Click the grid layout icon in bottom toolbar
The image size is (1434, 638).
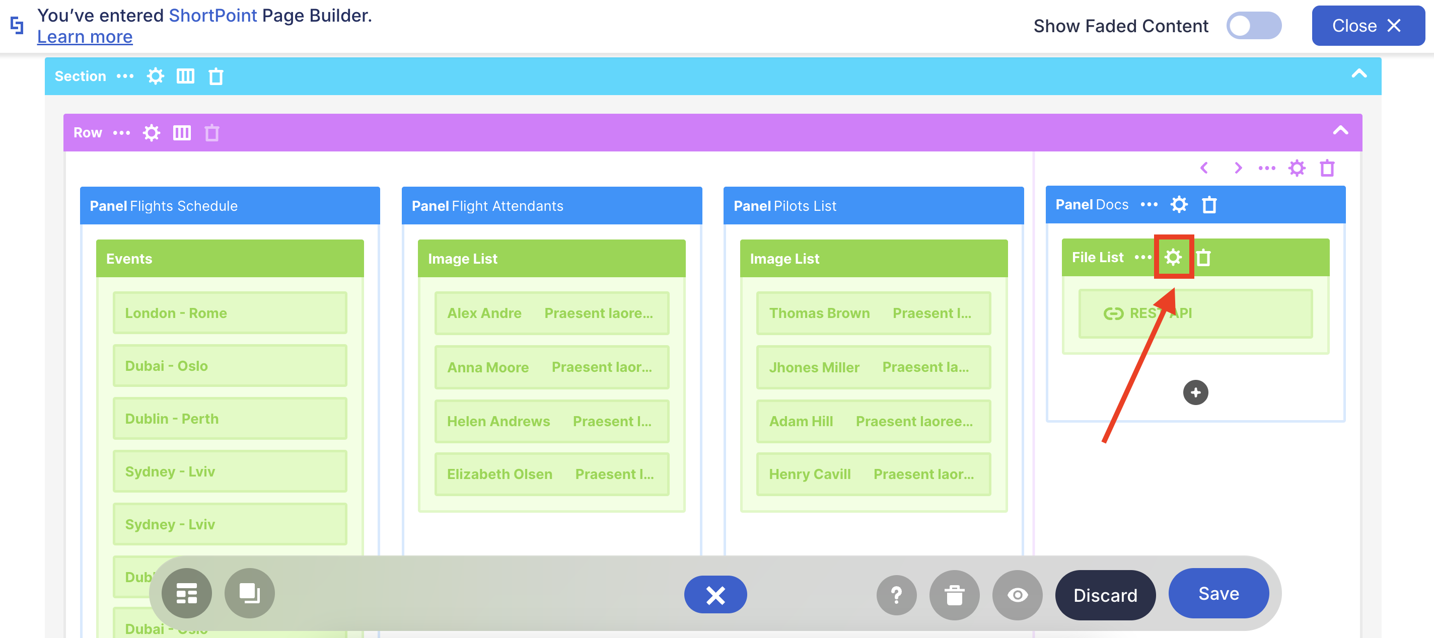[186, 594]
